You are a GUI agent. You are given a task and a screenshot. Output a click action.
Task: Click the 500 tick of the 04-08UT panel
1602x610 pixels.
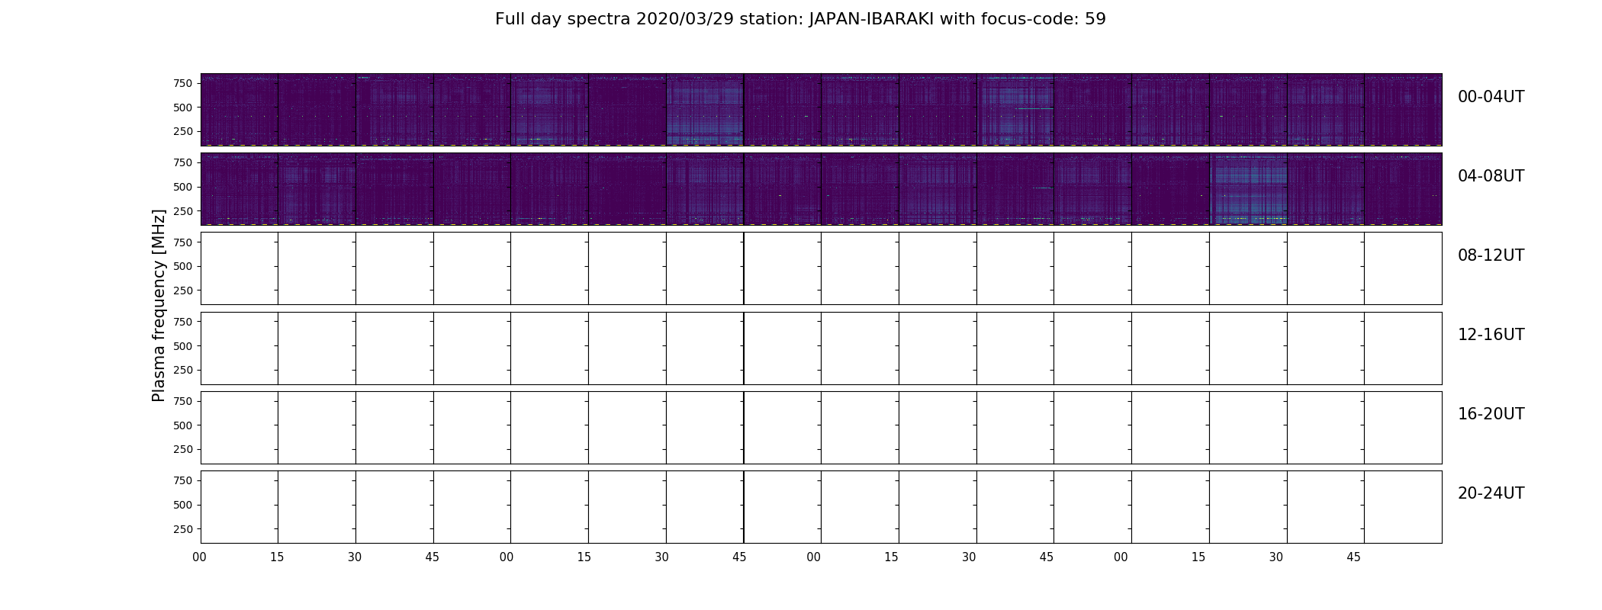[x=183, y=187]
